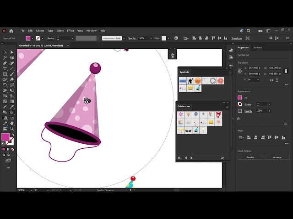This screenshot has width=293, height=219.
Task: Open the File menu
Action: click(22, 31)
